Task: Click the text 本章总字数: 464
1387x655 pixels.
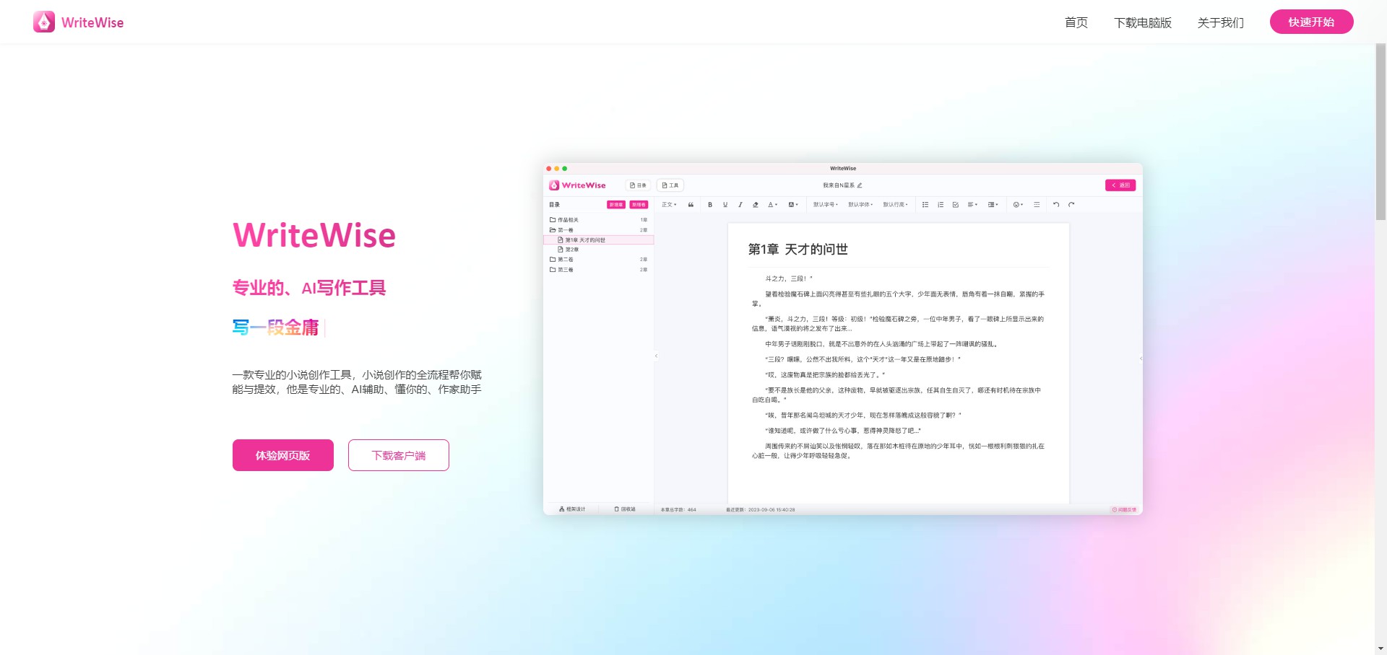Action: [x=678, y=509]
